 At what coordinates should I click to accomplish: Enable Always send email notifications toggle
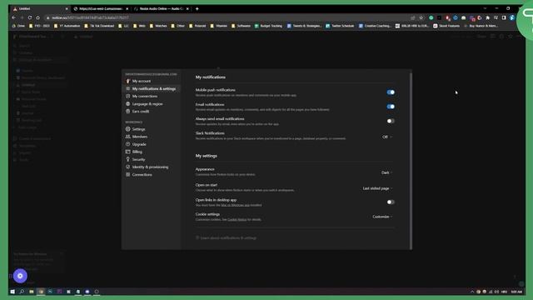(391, 121)
